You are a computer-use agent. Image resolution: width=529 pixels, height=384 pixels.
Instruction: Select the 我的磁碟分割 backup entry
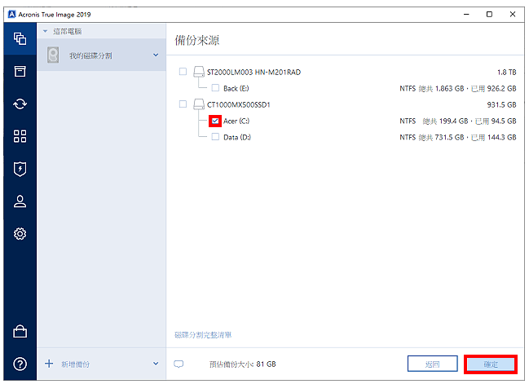(102, 55)
